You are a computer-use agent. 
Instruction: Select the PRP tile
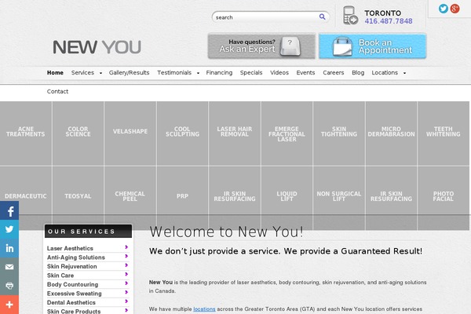coord(182,196)
